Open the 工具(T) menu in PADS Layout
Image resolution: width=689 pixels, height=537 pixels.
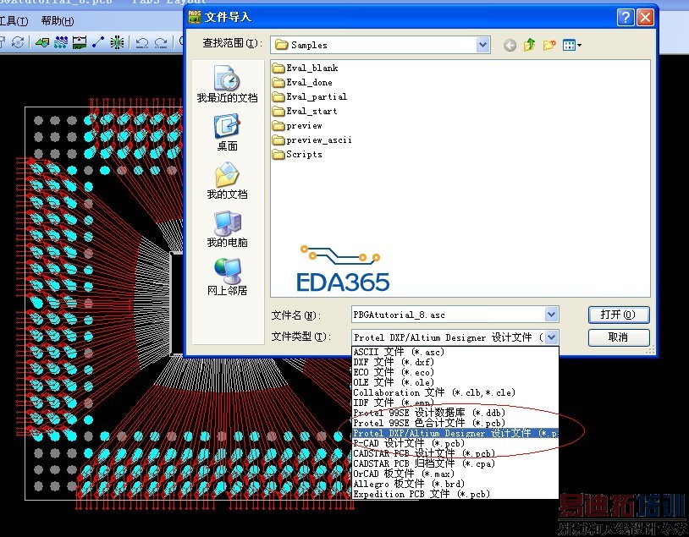pyautogui.click(x=14, y=20)
